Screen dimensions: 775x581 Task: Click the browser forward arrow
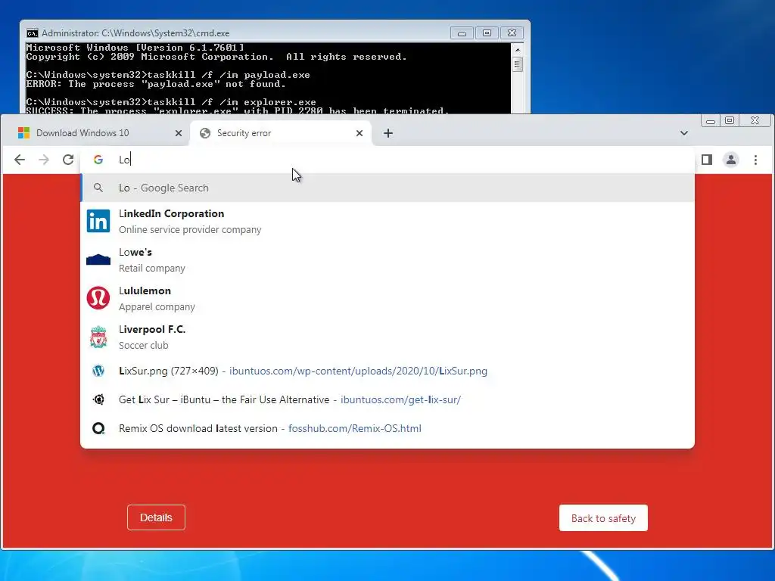(44, 160)
